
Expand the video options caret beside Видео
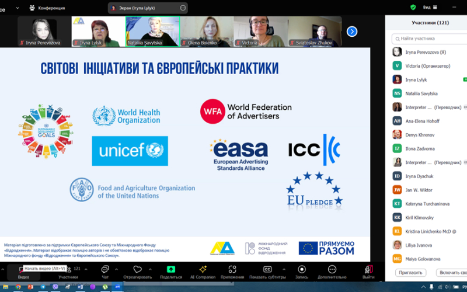coord(3,269)
